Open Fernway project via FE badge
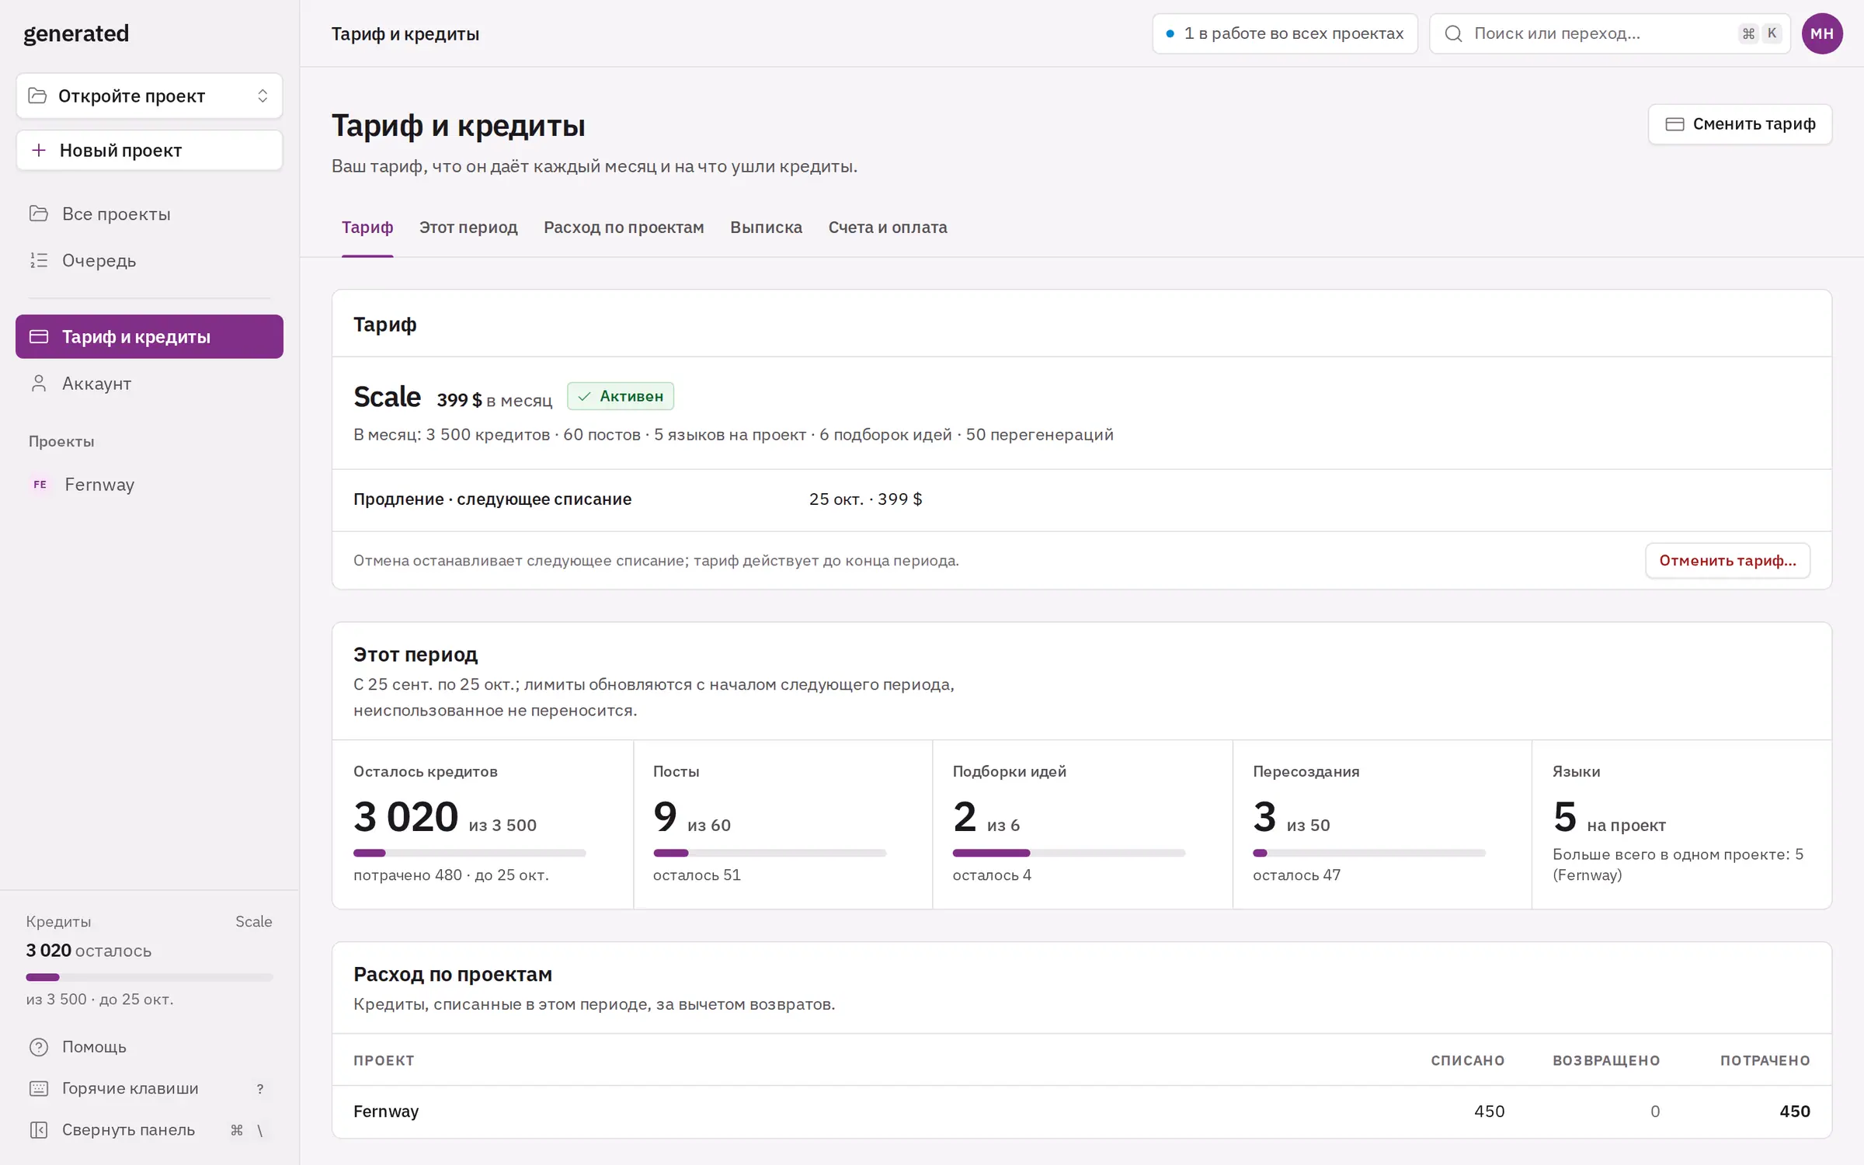Viewport: 1864px width, 1165px height. 40,484
